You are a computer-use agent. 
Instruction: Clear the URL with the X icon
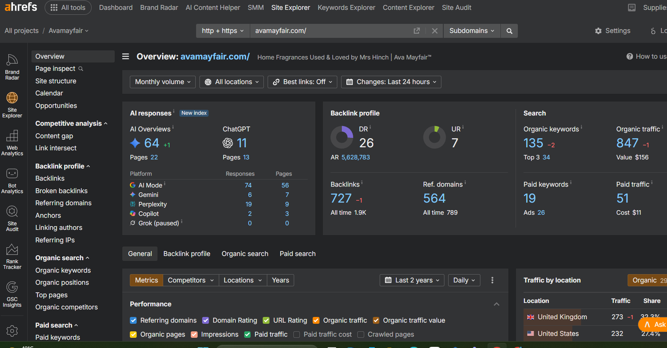coord(435,31)
